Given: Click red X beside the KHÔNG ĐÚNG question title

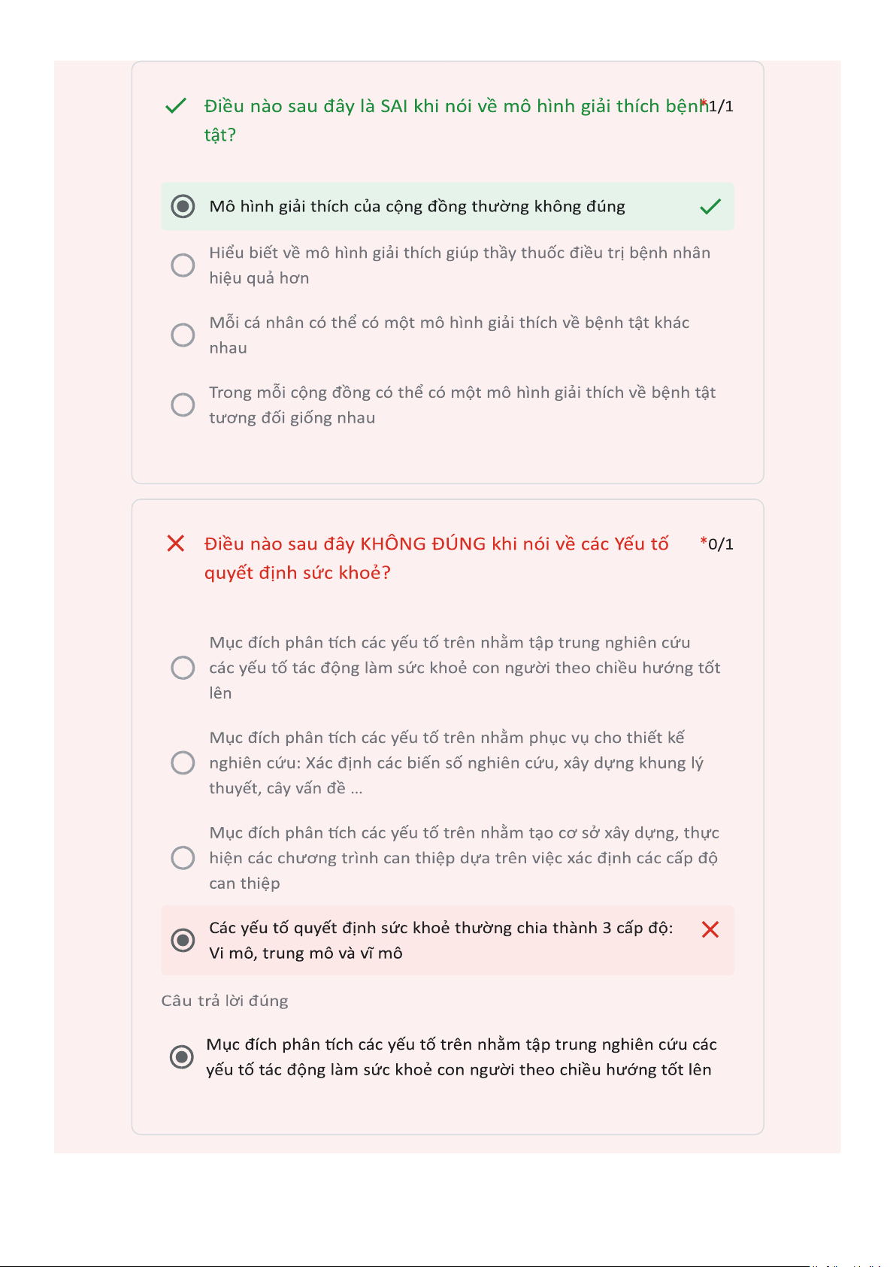Looking at the screenshot, I should pyautogui.click(x=175, y=544).
